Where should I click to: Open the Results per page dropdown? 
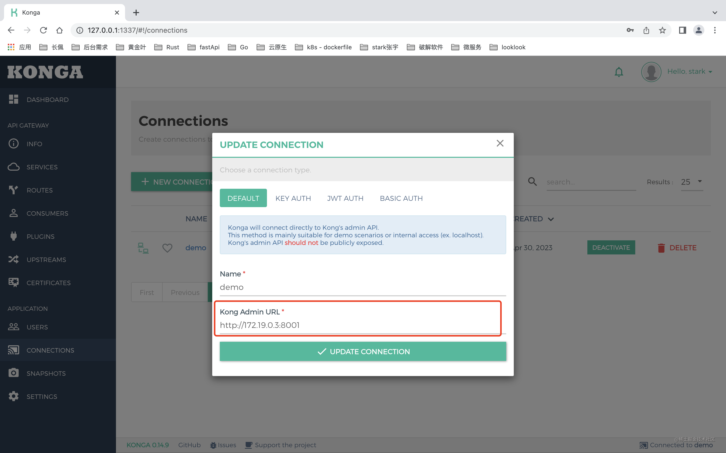692,182
